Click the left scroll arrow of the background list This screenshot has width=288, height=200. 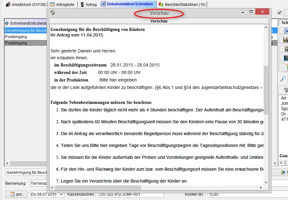[x=7, y=163]
